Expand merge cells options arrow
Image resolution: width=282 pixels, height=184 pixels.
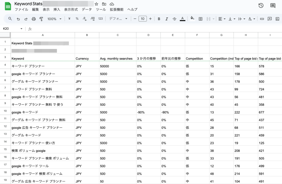213,19
